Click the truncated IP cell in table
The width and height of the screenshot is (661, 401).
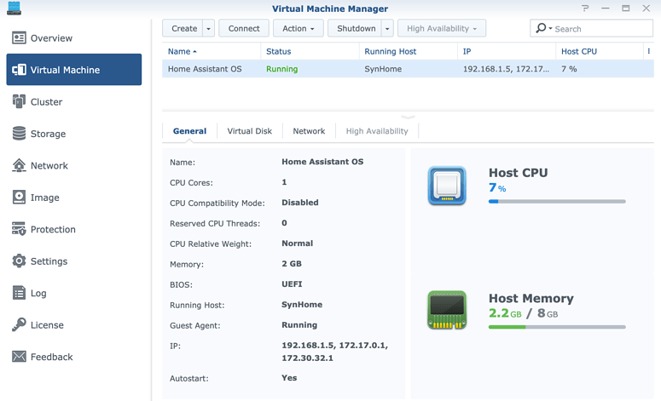[506, 69]
